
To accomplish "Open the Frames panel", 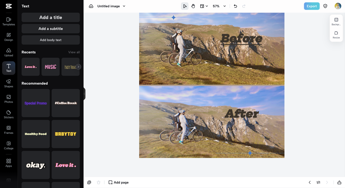I will coord(9,130).
